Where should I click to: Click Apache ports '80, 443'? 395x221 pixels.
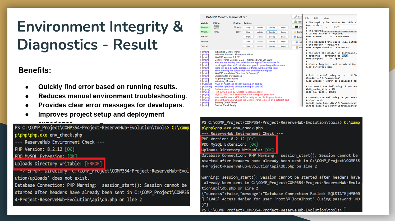237,27
